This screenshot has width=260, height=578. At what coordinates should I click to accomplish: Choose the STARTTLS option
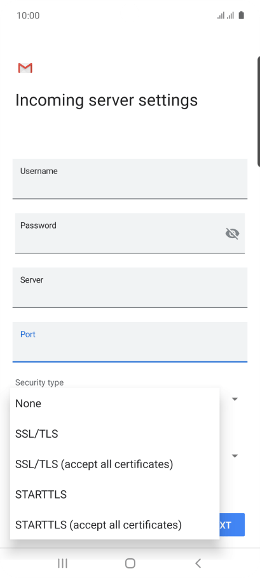click(x=114, y=494)
